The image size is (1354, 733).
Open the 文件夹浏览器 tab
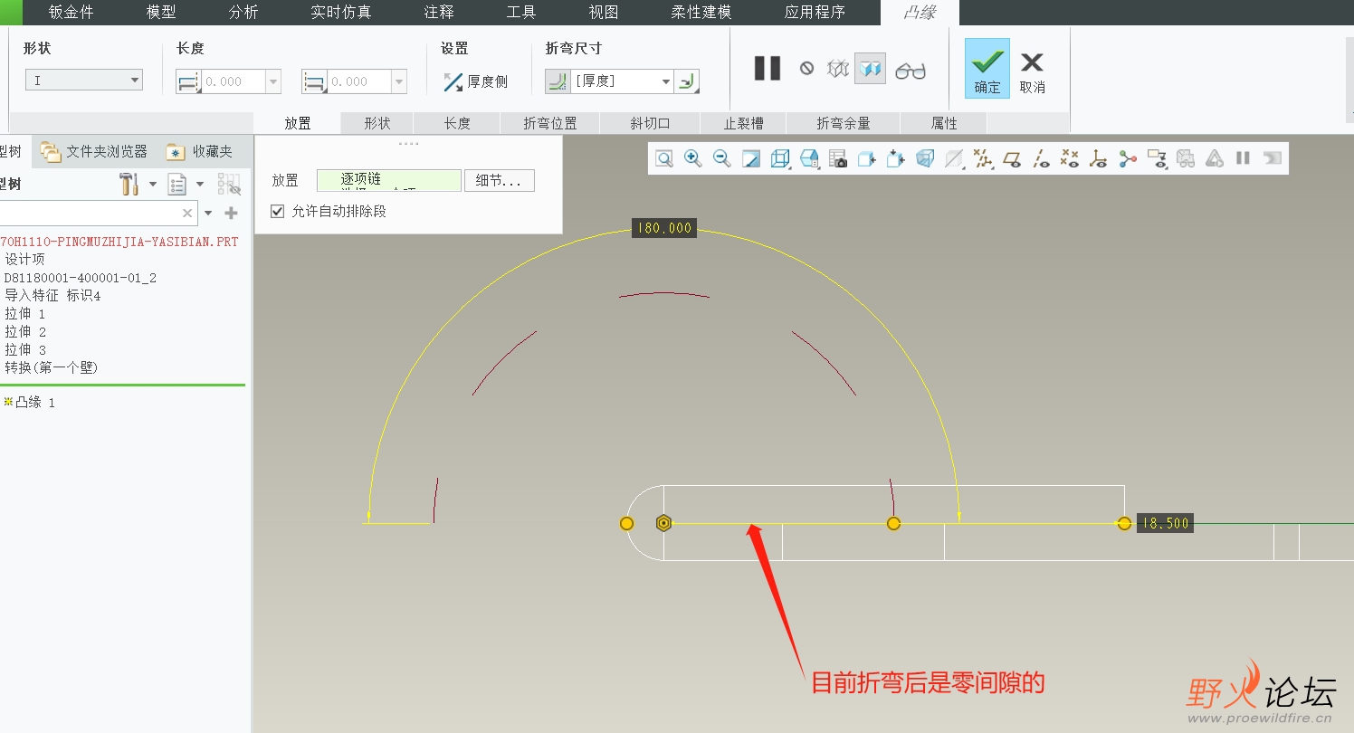click(94, 151)
